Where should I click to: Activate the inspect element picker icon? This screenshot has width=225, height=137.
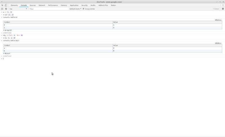[x=2, y=5]
